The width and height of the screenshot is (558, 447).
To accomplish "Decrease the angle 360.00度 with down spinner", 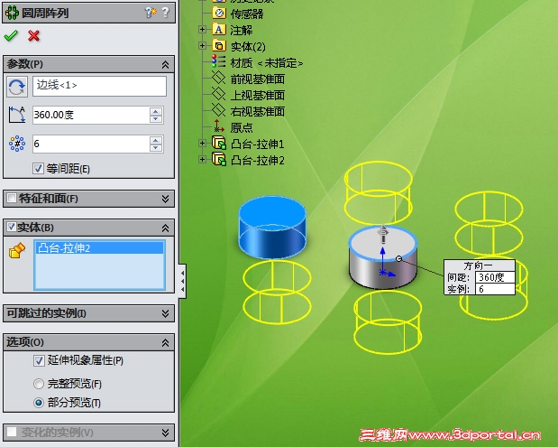I will coord(156,119).
